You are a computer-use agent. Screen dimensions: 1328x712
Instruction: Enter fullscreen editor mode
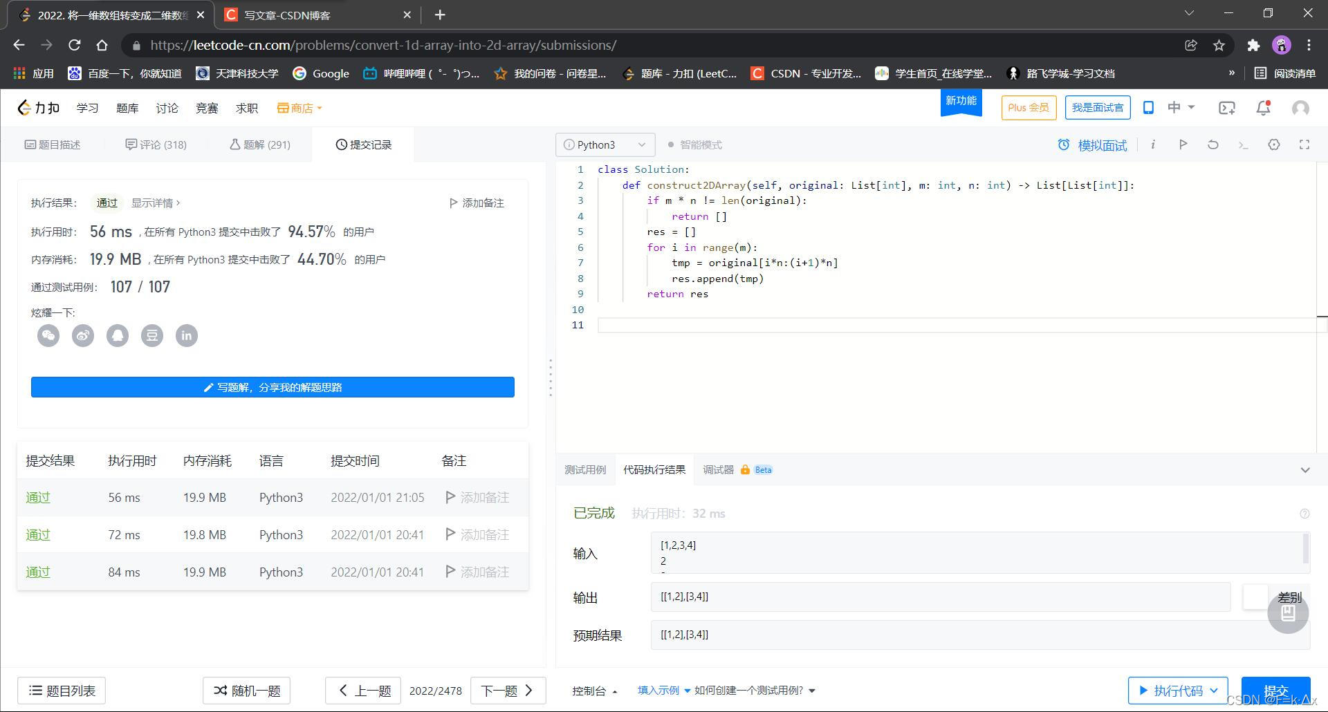(1304, 144)
